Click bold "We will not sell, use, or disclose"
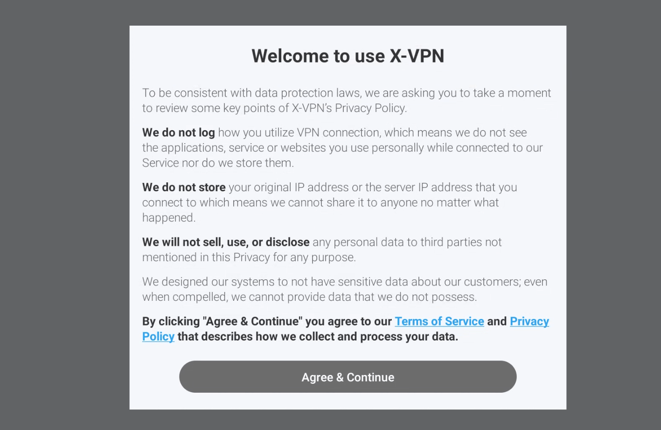This screenshot has height=430, width=661. tap(226, 242)
